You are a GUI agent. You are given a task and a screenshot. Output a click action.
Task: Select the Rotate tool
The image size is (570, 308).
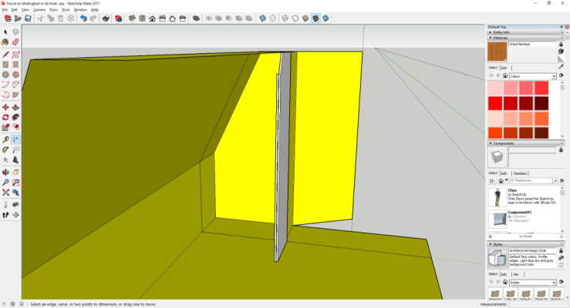click(6, 118)
